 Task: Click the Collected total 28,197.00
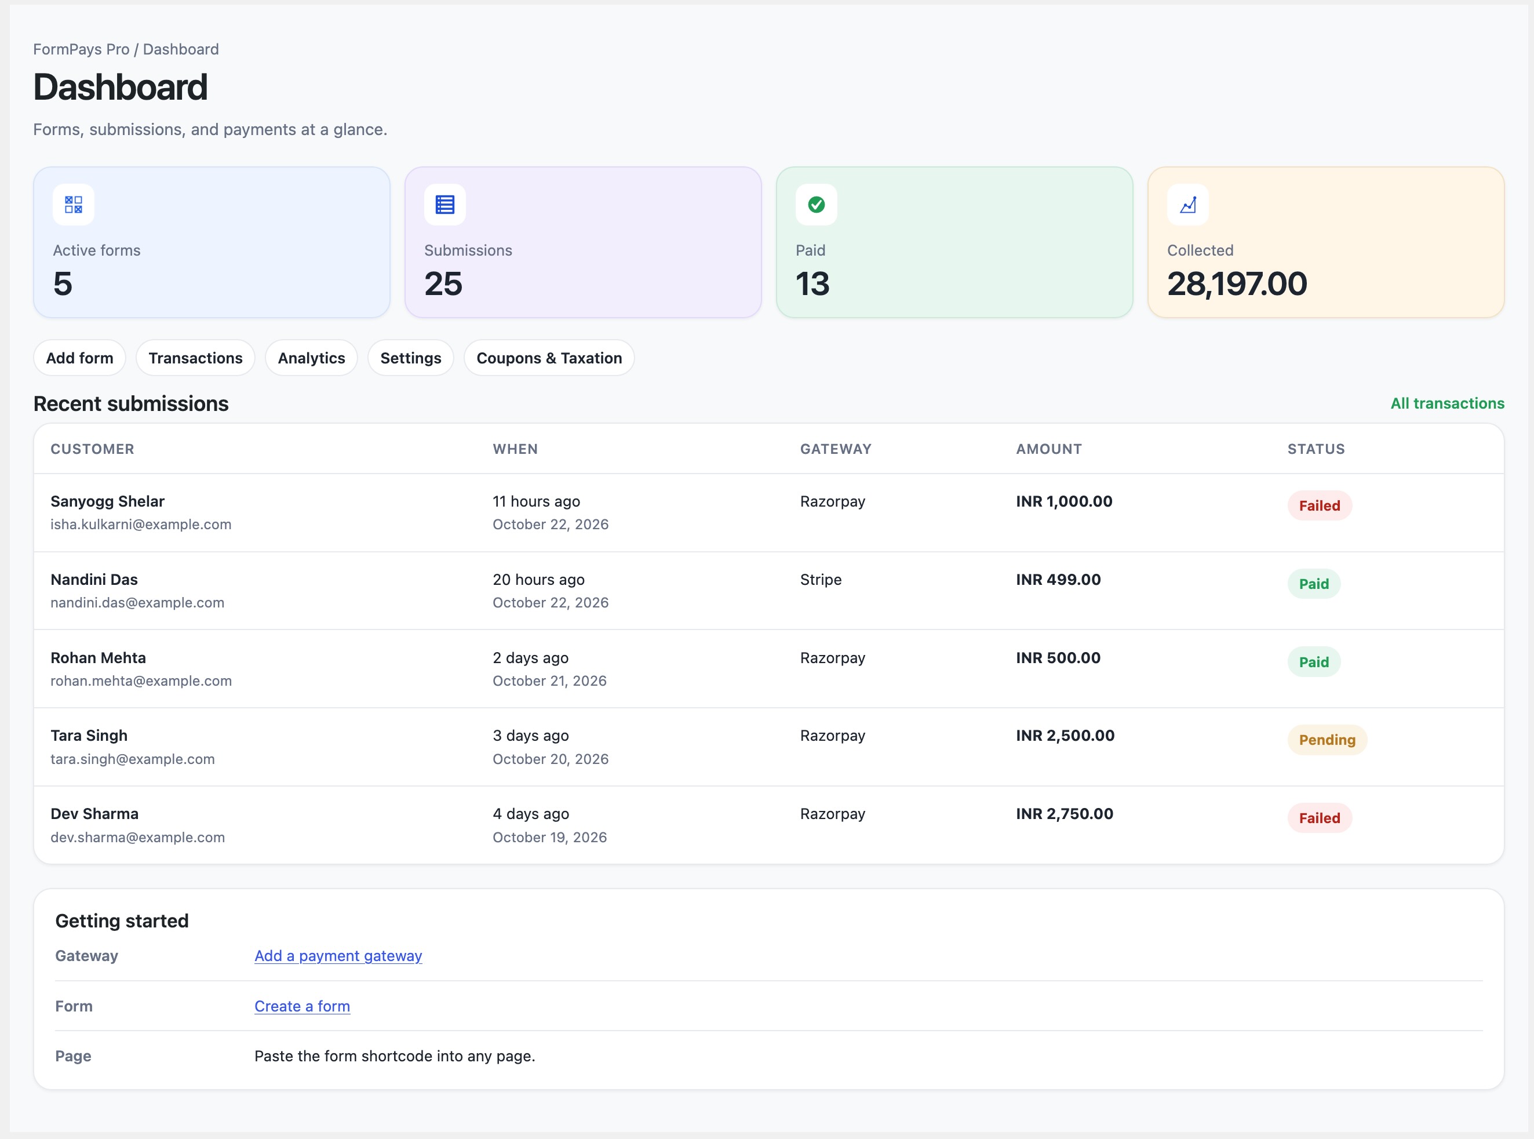1237,283
